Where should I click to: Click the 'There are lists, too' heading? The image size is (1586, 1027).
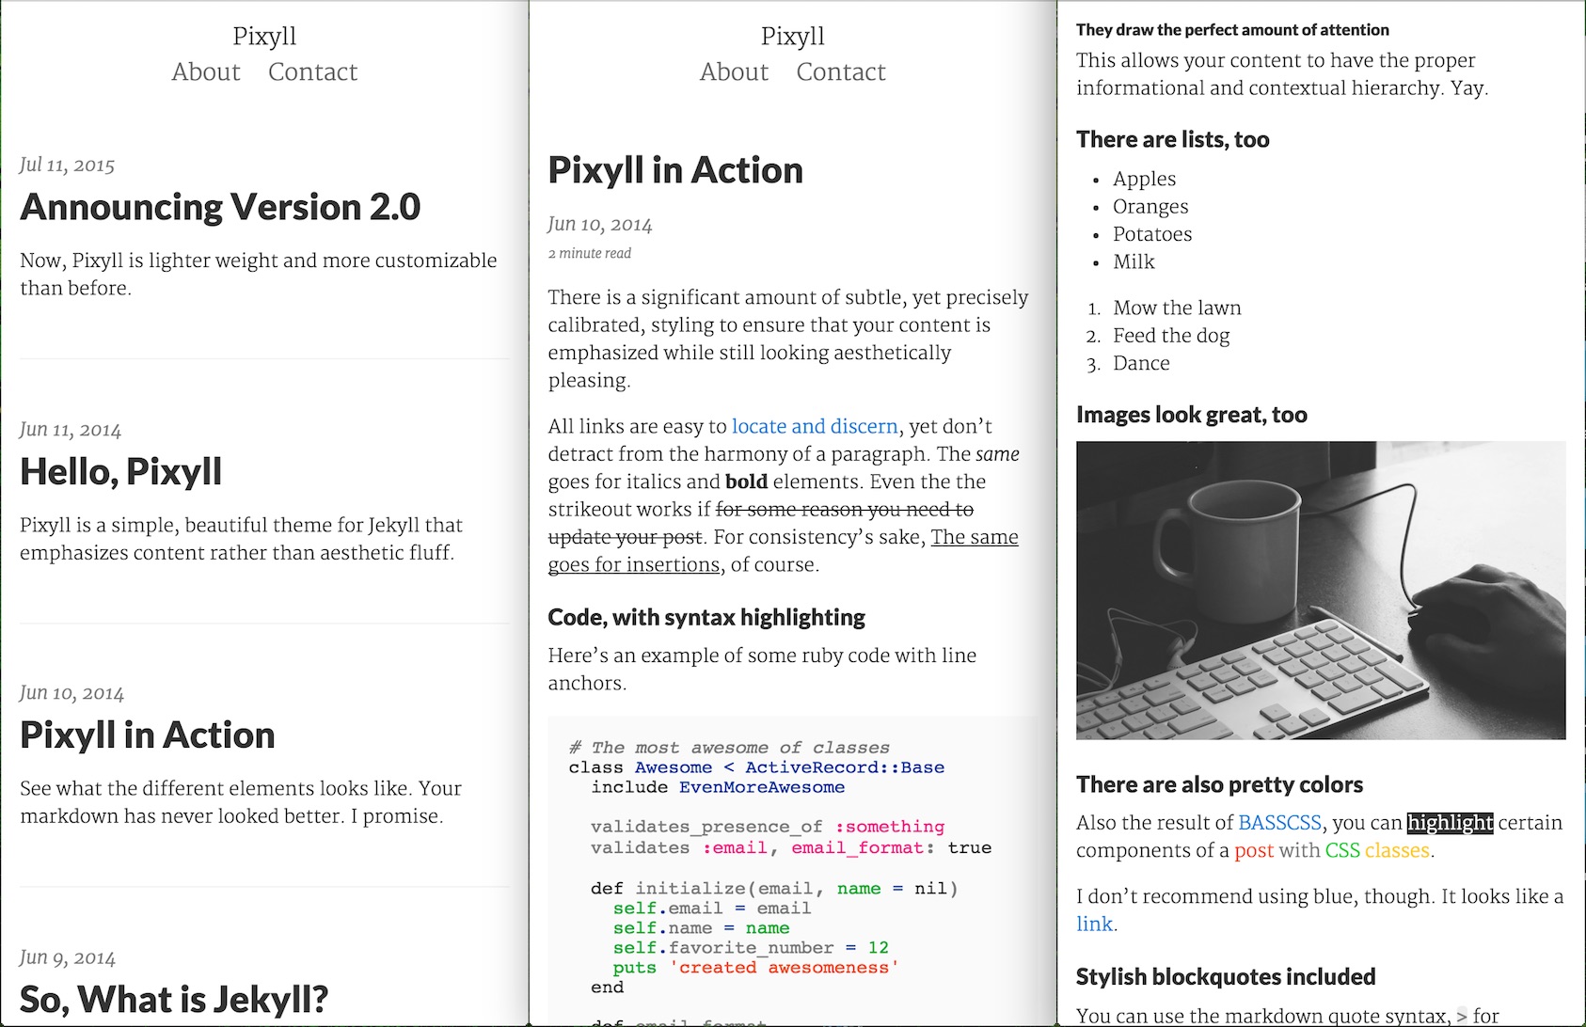(1173, 139)
